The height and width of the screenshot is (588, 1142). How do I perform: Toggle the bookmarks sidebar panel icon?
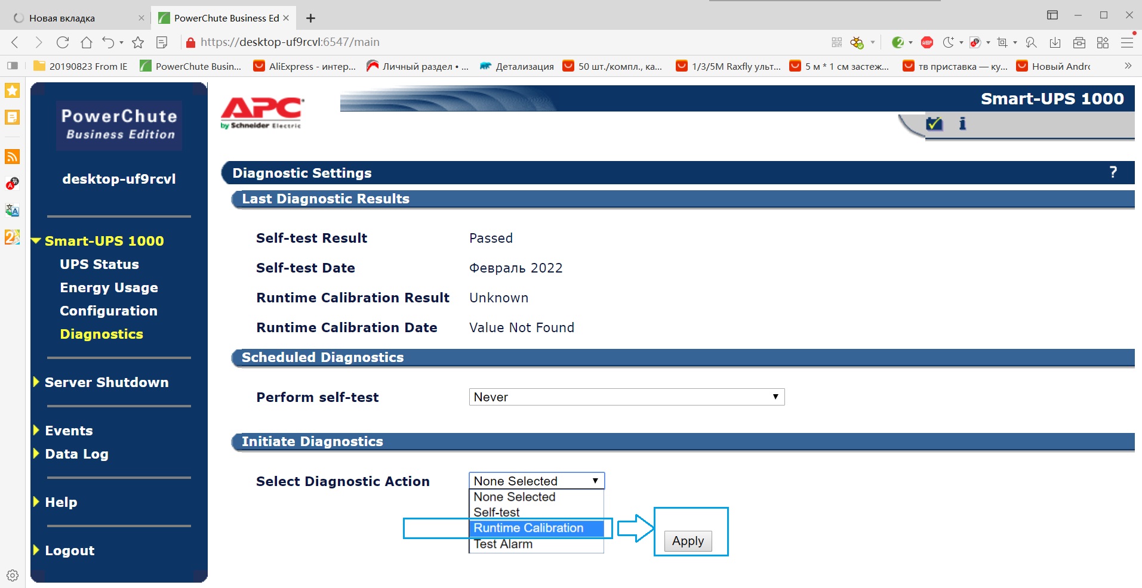pos(13,66)
